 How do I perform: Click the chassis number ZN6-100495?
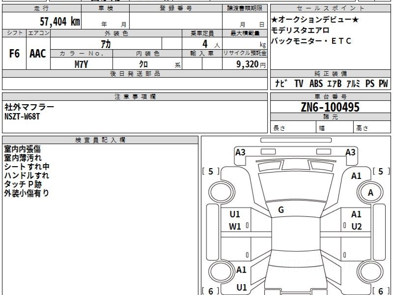coord(330,107)
